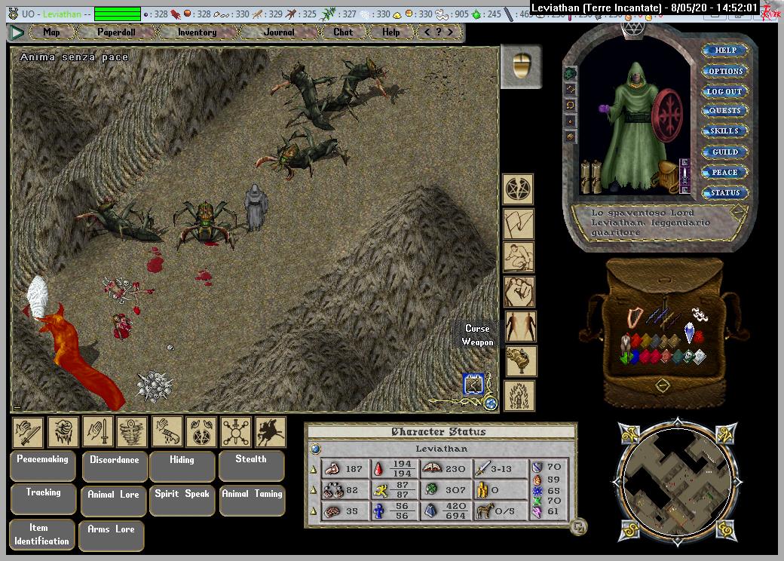
Task: Click the clenched fist spell icon
Action: coord(519,292)
